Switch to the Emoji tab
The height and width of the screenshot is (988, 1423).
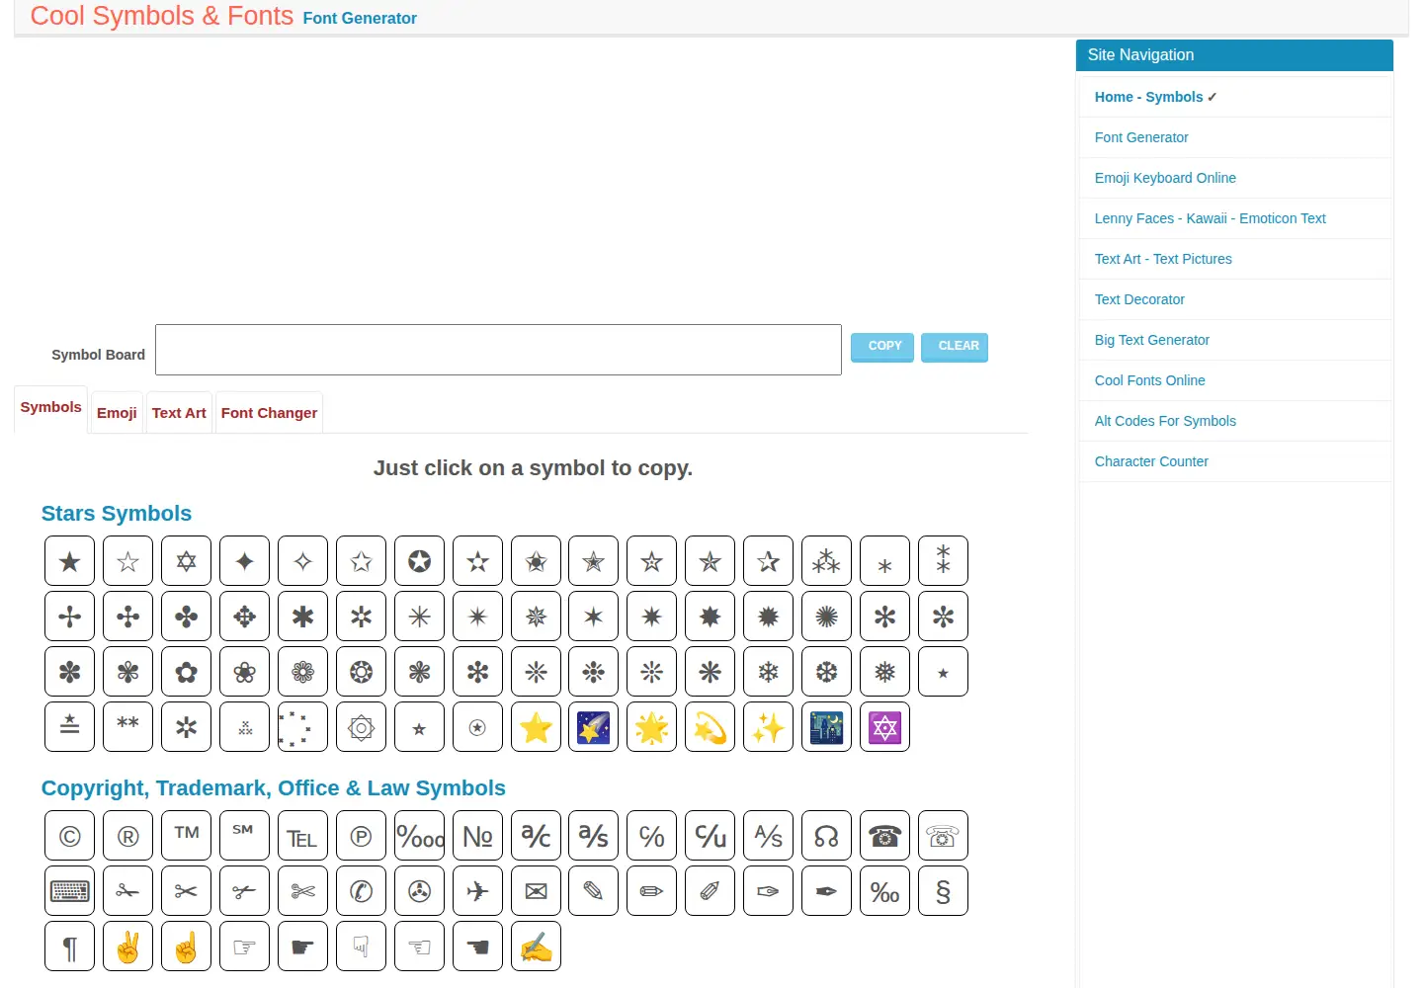click(x=117, y=413)
